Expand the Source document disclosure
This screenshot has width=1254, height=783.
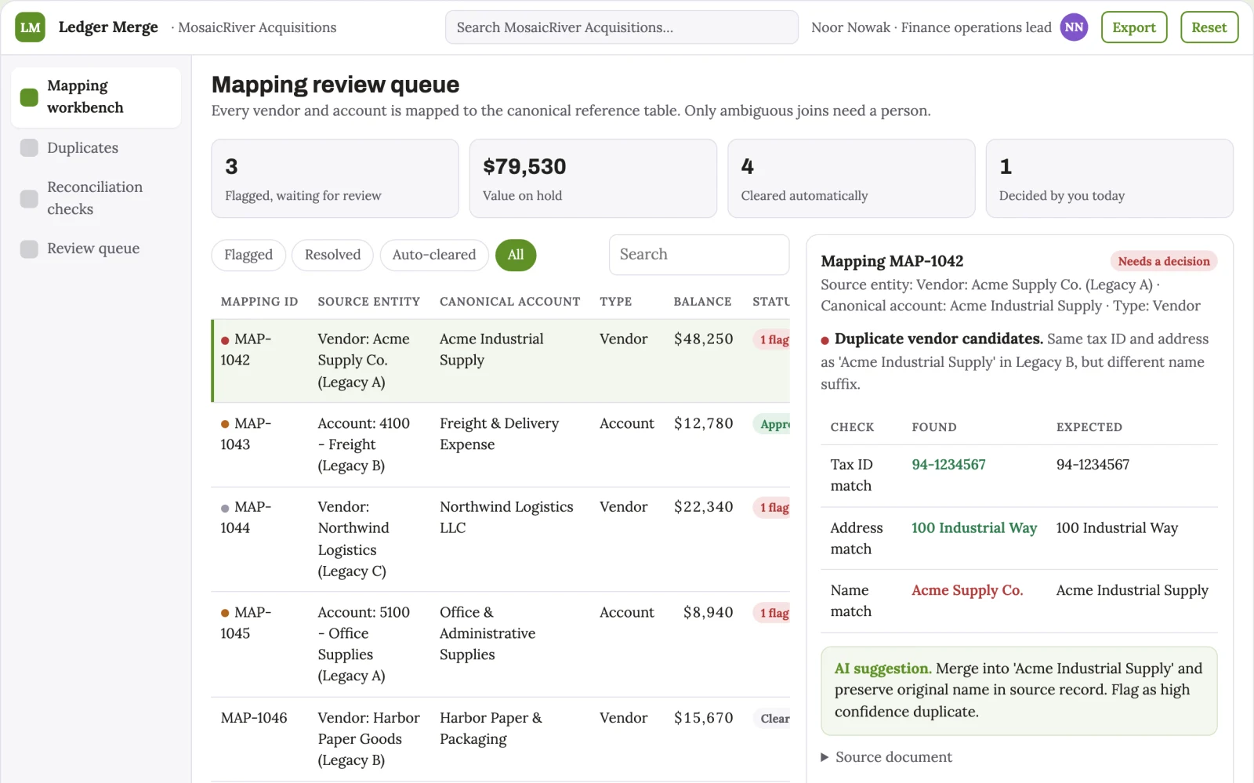pyautogui.click(x=886, y=757)
